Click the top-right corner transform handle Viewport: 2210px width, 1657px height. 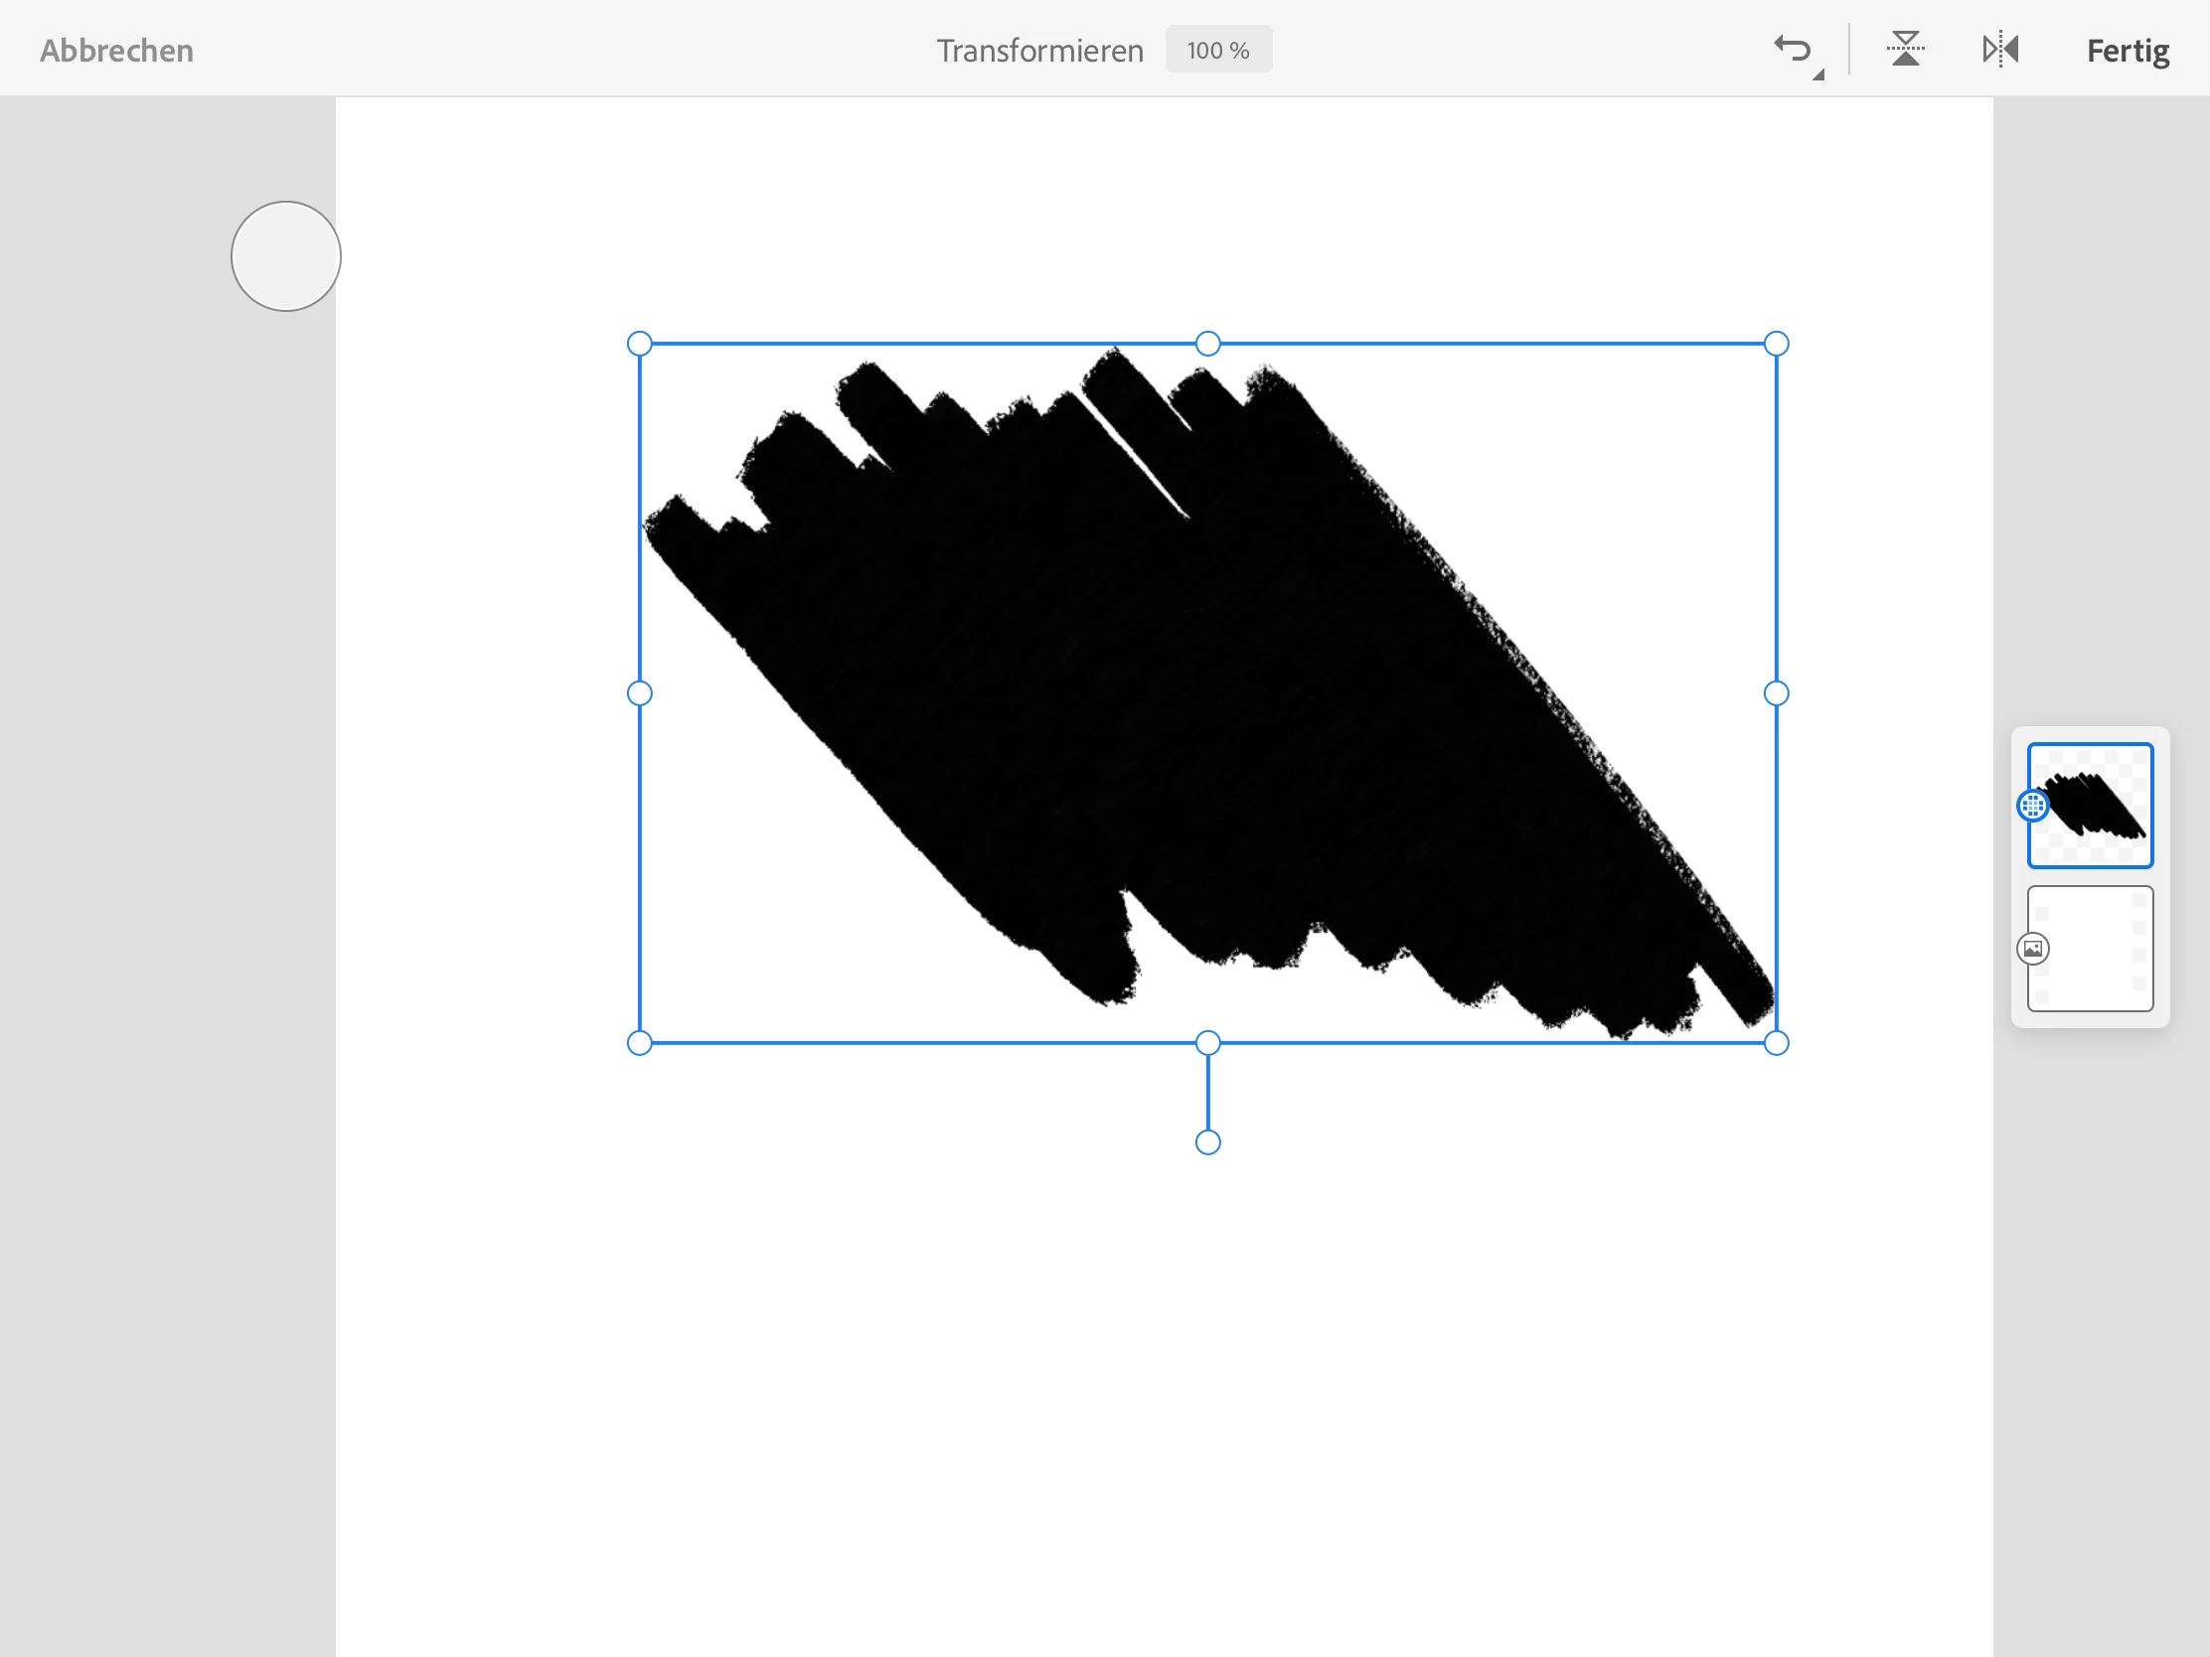pos(1777,344)
